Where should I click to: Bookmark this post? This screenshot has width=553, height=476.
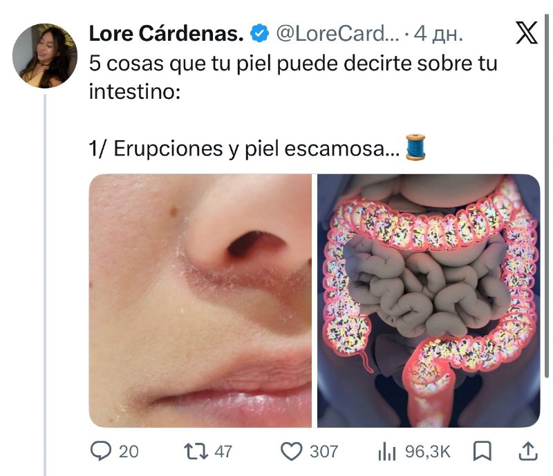pos(482,451)
